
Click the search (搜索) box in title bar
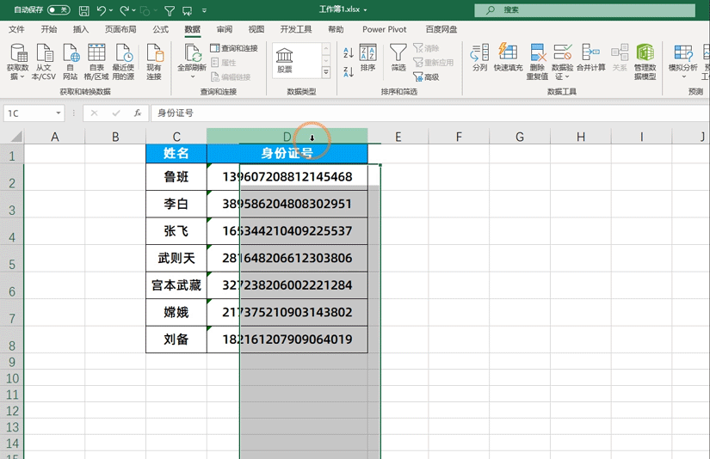click(x=585, y=10)
